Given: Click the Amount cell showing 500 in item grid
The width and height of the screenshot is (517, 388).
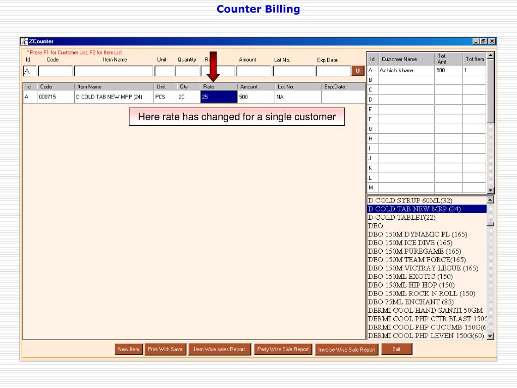Looking at the screenshot, I should (256, 97).
